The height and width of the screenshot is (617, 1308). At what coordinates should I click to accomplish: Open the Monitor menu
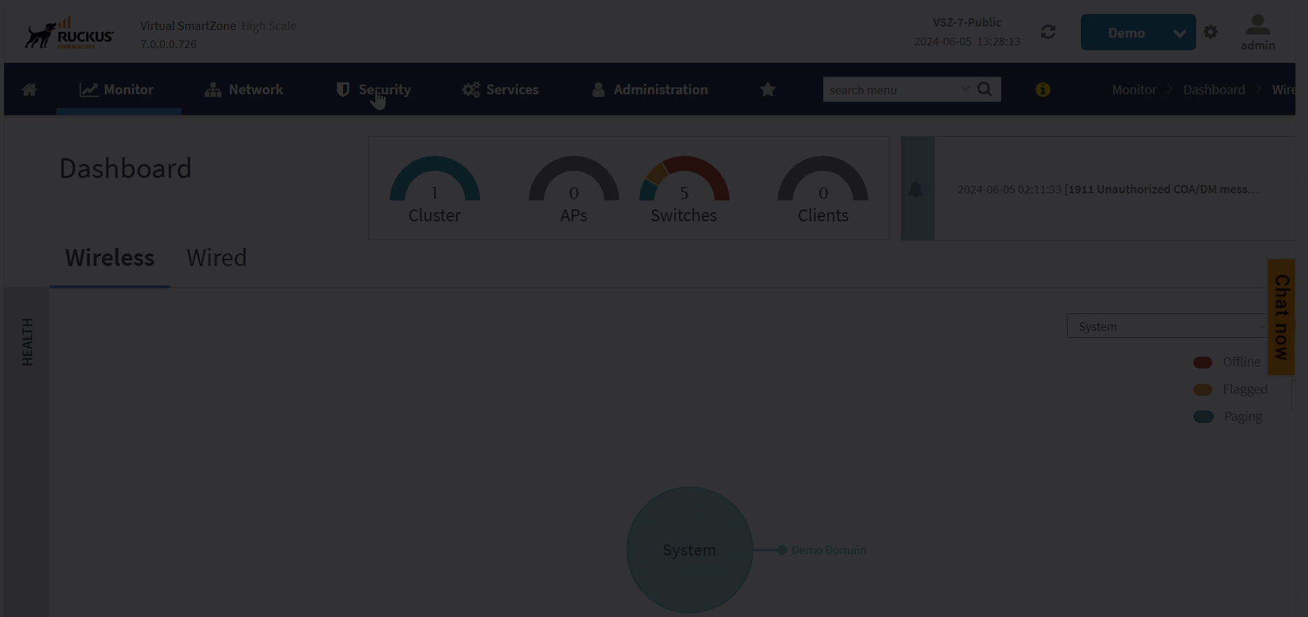pos(117,89)
